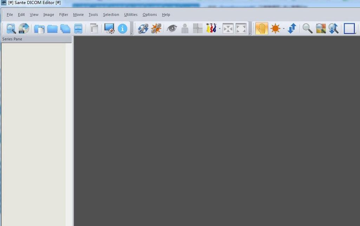Click the arrows-pointing-inward collapse view icon

click(x=228, y=29)
